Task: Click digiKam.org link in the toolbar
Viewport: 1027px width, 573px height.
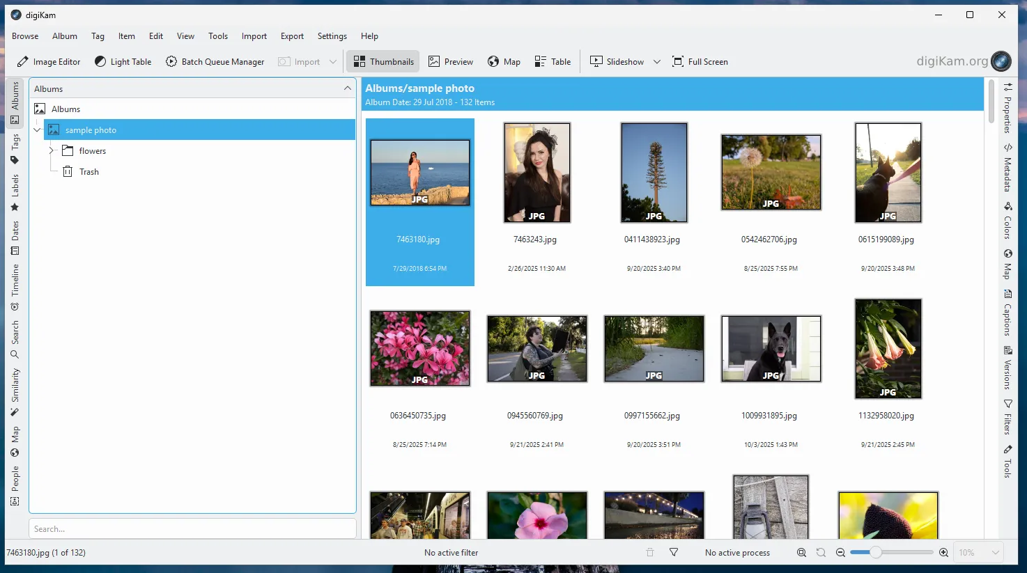Action: (952, 61)
